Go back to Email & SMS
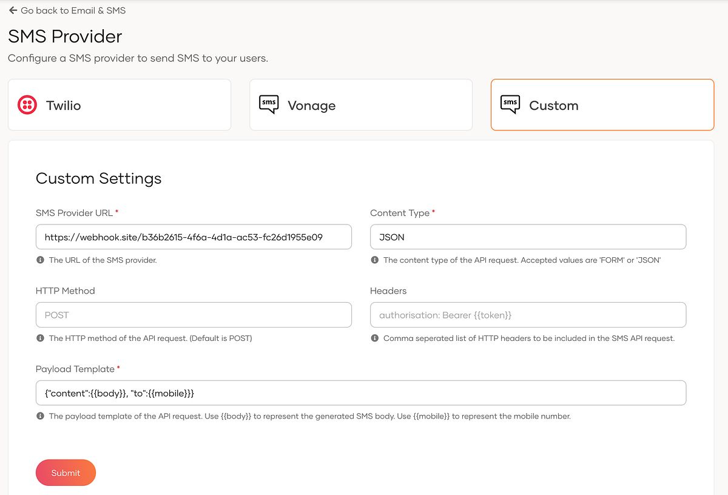The height and width of the screenshot is (495, 728). 73,10
